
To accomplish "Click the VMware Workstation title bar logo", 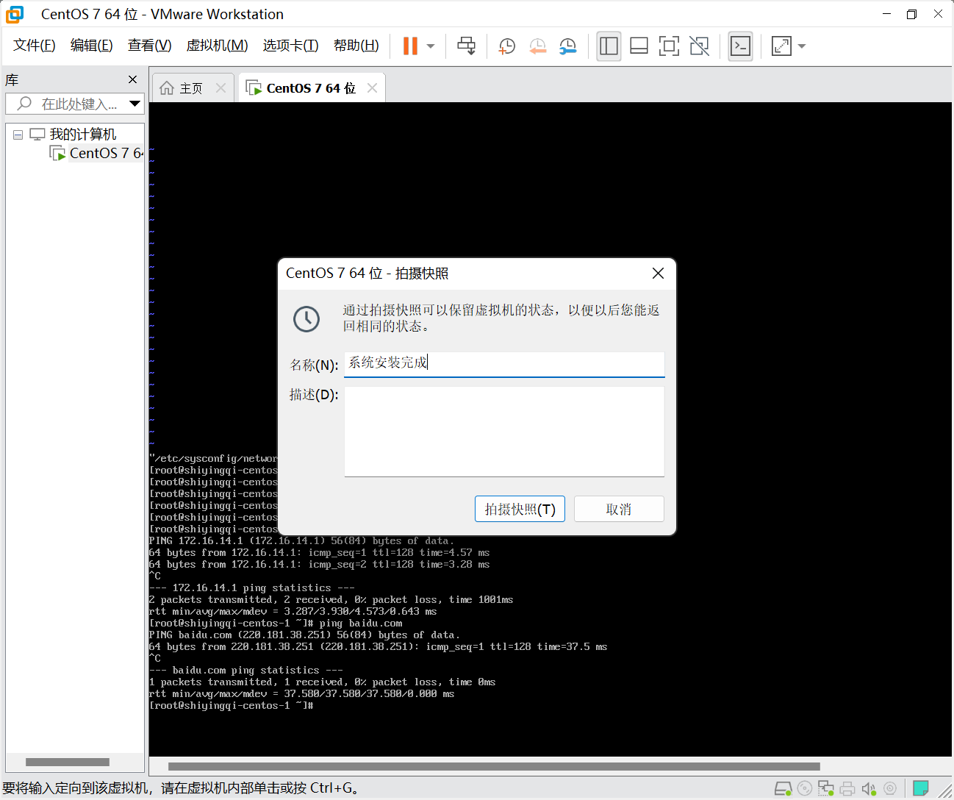I will point(15,14).
